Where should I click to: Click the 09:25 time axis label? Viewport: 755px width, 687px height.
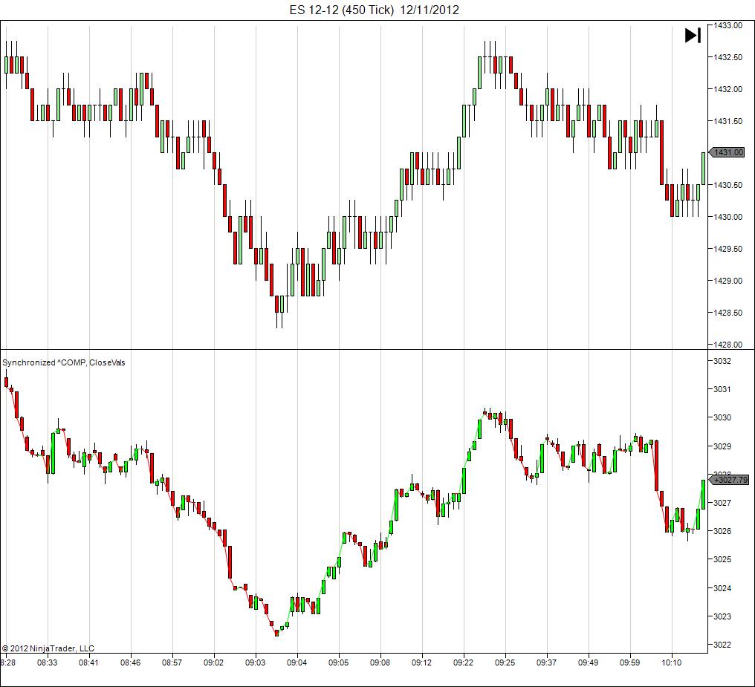[x=505, y=662]
